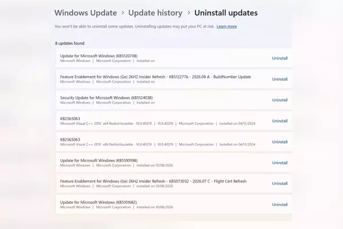This screenshot has height=229, width=343.
Task: Uninstall Feature Enablement KB5122776
Action: coord(280,80)
